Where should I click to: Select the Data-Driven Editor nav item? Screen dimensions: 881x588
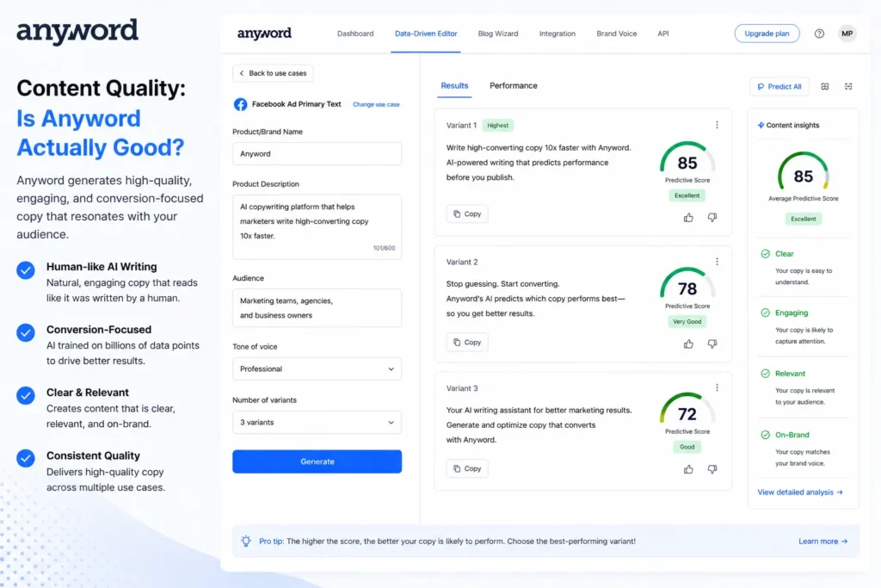426,34
